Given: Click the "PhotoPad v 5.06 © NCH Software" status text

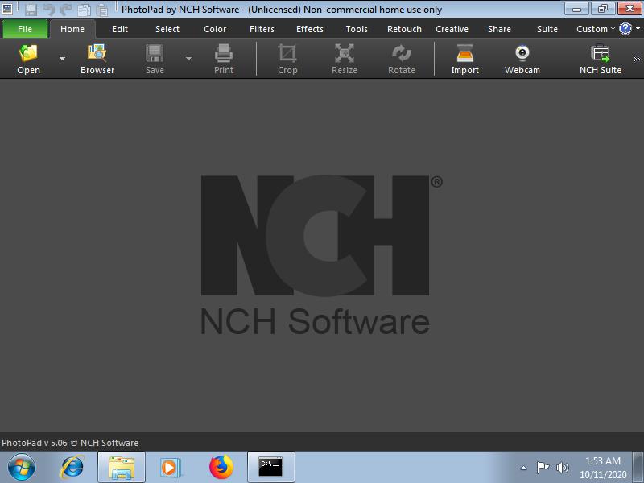Looking at the screenshot, I should 70,443.
